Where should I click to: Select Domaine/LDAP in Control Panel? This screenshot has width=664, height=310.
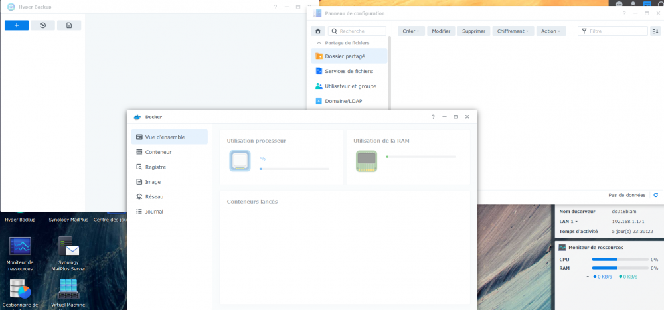pos(349,101)
